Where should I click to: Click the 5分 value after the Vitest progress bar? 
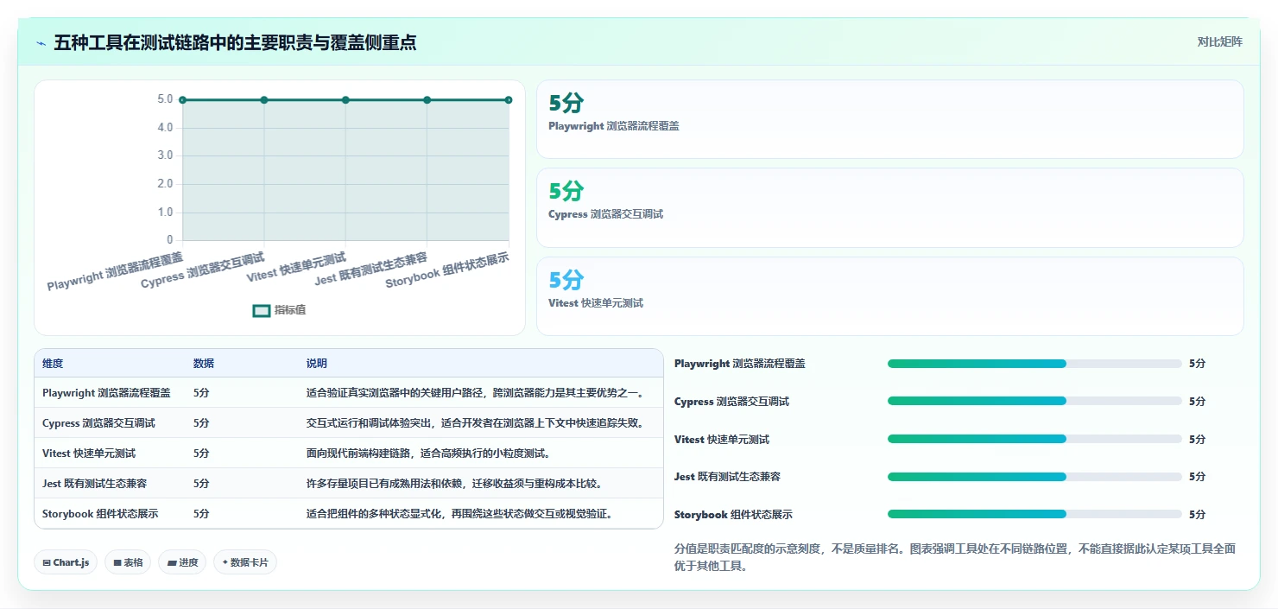click(1197, 440)
